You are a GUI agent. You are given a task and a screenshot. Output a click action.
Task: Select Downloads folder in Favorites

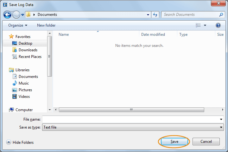28,50
